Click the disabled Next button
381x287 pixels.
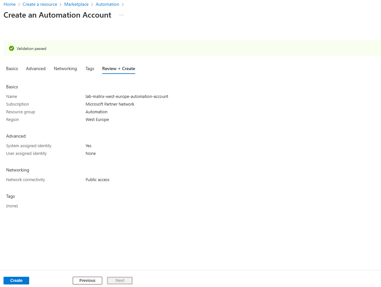120,281
